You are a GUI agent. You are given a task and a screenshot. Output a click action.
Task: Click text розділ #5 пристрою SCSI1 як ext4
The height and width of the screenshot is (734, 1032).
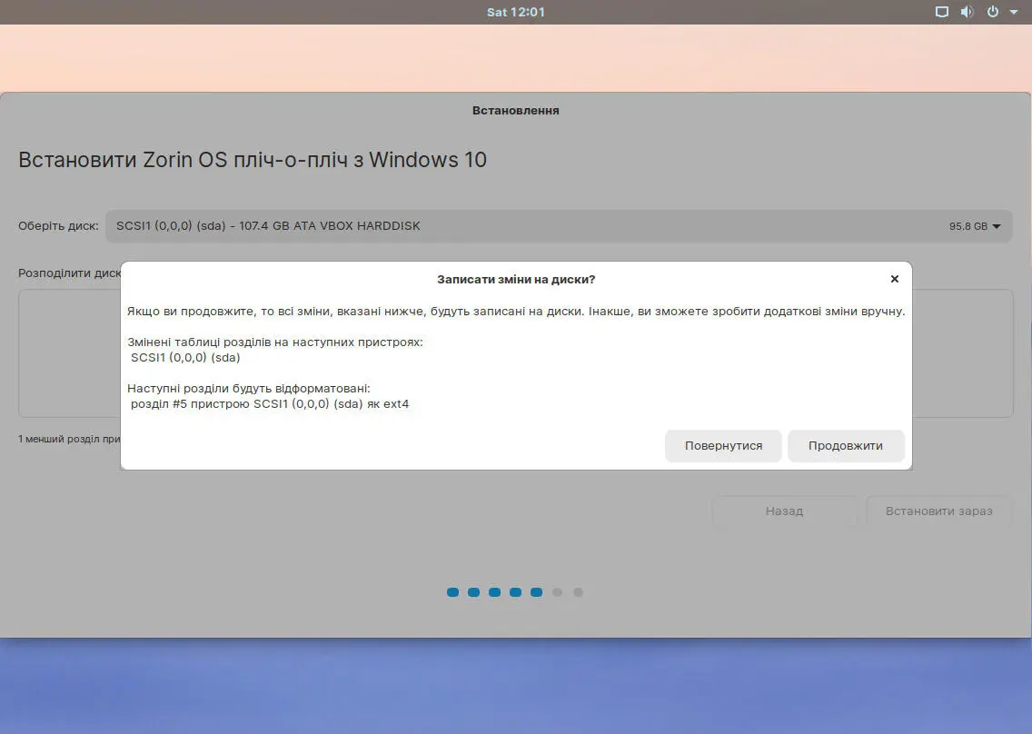pyautogui.click(x=270, y=403)
